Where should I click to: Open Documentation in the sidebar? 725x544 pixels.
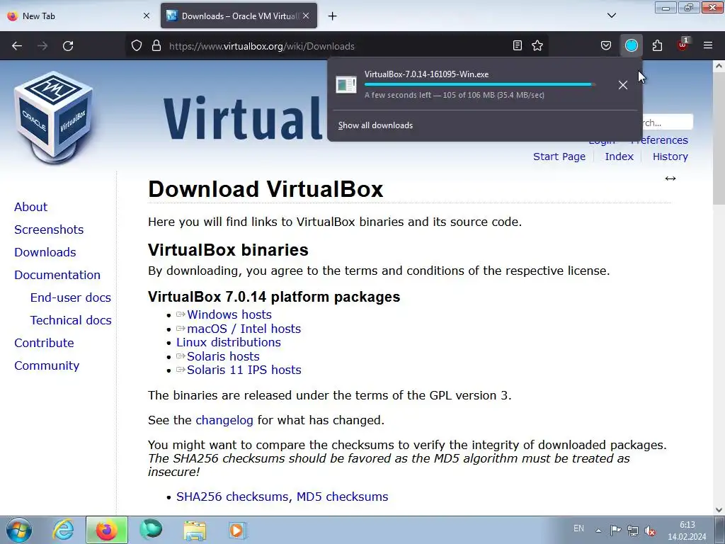tap(57, 275)
